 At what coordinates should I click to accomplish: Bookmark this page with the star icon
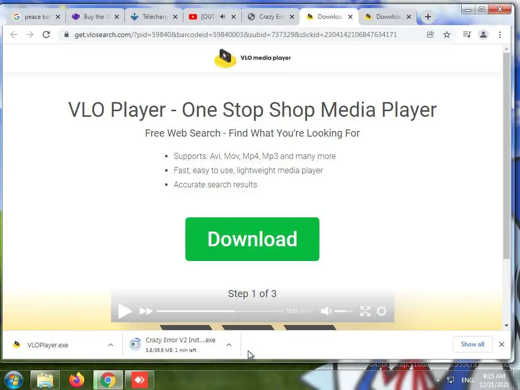tap(447, 35)
